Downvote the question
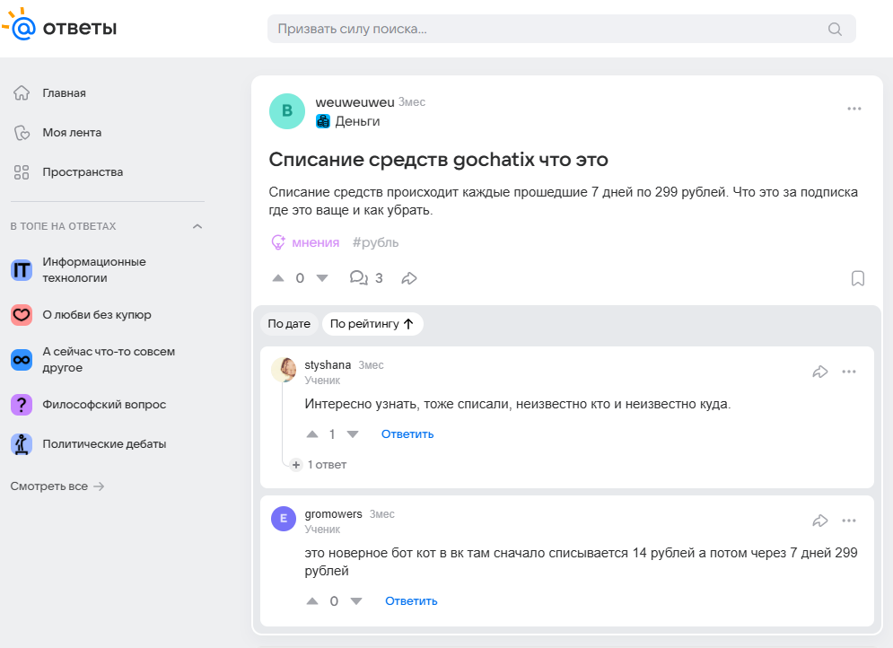The image size is (893, 648). 322,278
